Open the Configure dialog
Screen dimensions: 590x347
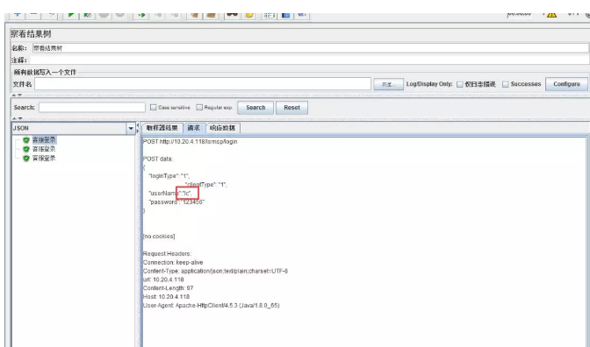click(566, 84)
